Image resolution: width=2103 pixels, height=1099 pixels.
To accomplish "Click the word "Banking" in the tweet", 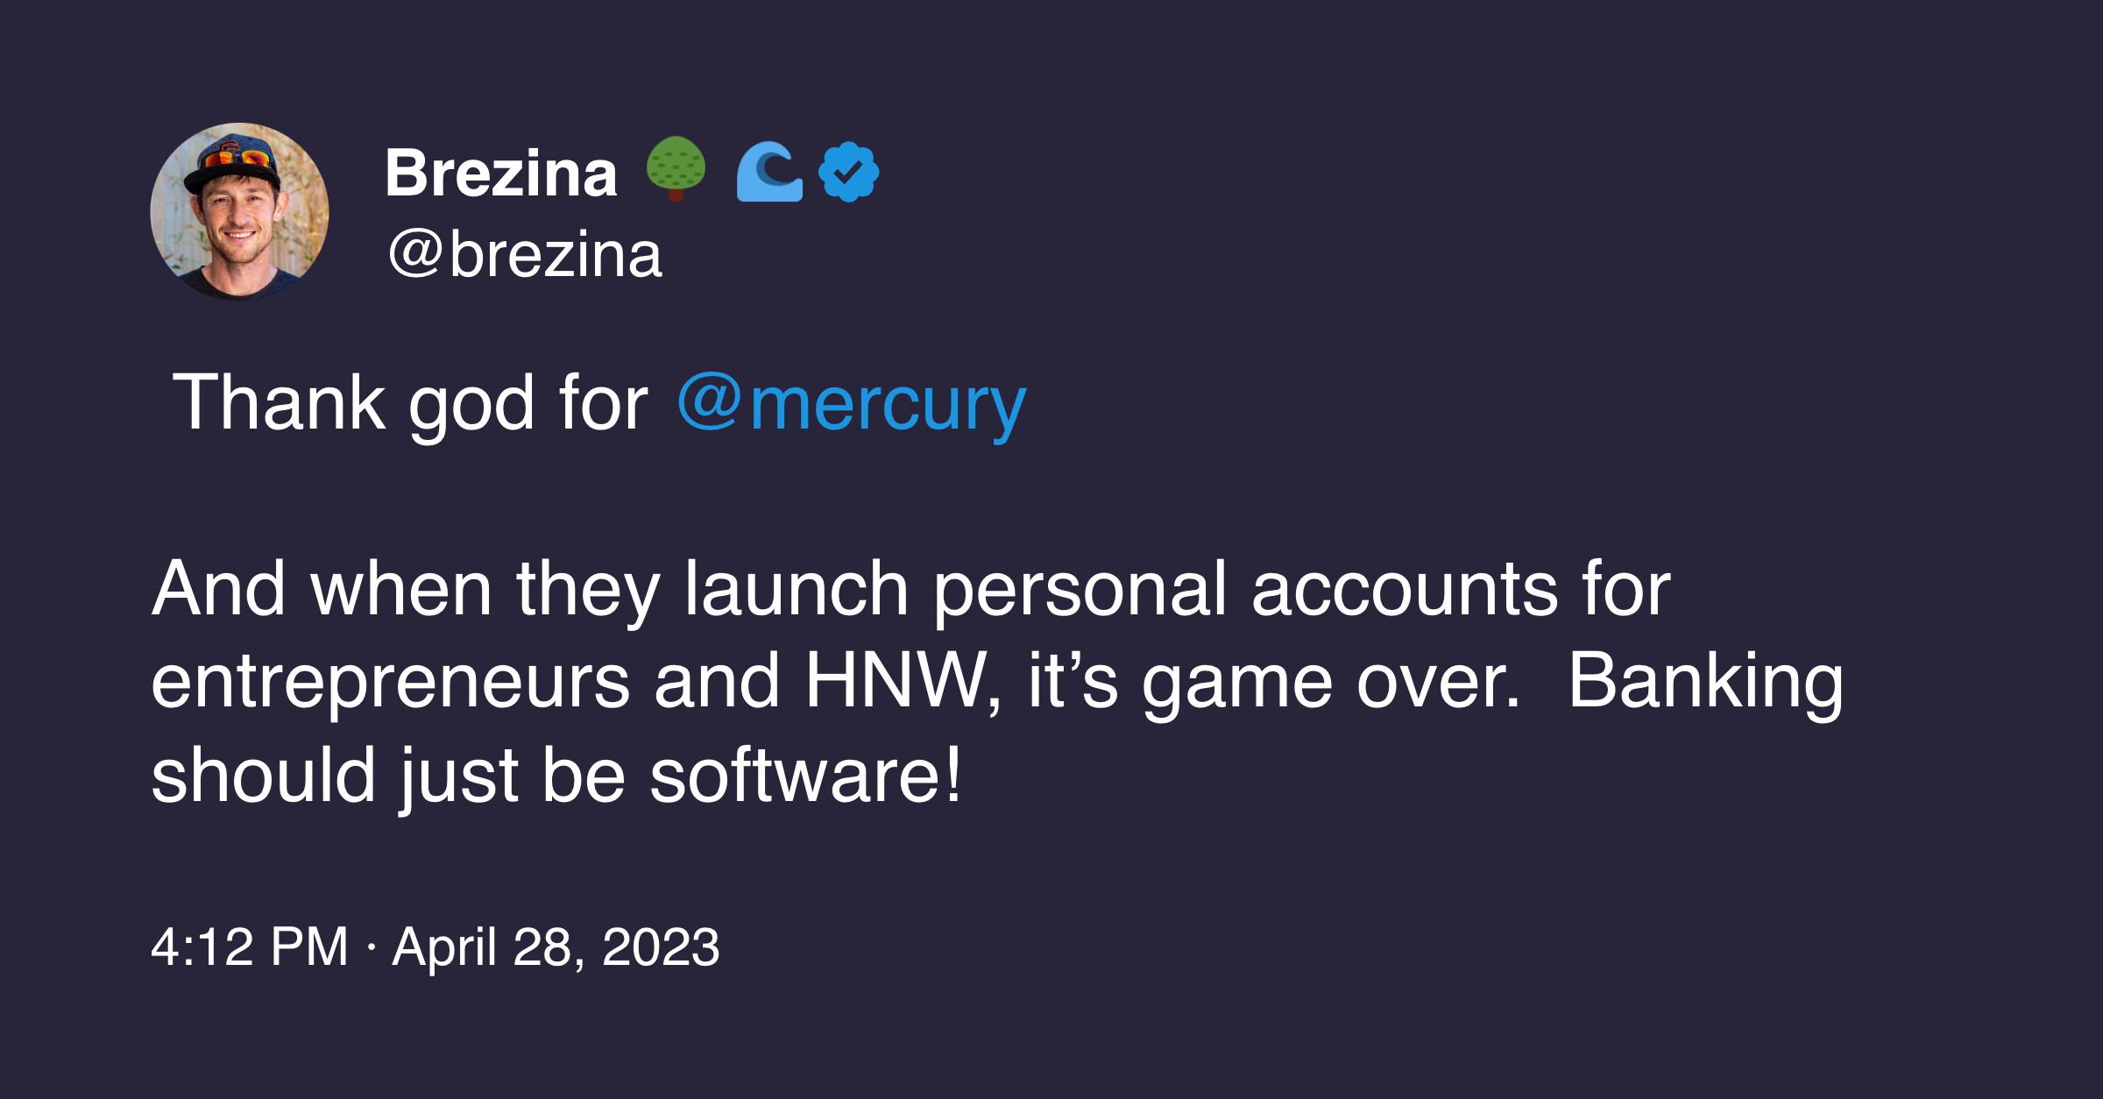I will coord(1705,682).
